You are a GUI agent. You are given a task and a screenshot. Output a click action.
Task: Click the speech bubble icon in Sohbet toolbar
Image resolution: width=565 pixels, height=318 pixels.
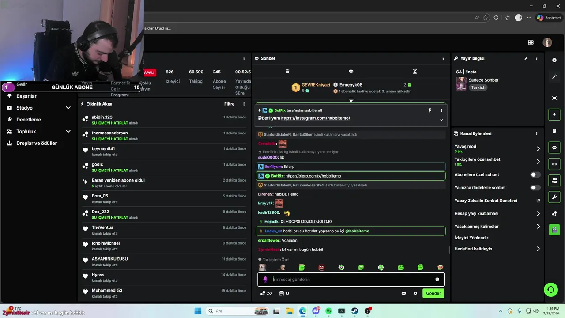[x=351, y=71]
